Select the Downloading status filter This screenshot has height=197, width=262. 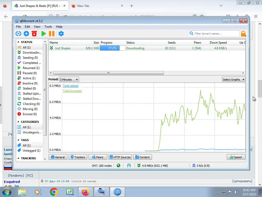[x=30, y=52]
